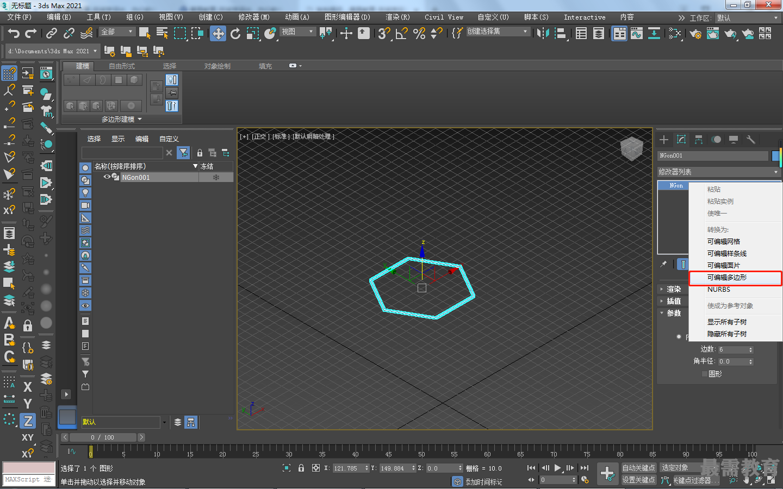Toggle the selection lock padlock in status bar
This screenshot has height=489, width=783.
(x=301, y=468)
